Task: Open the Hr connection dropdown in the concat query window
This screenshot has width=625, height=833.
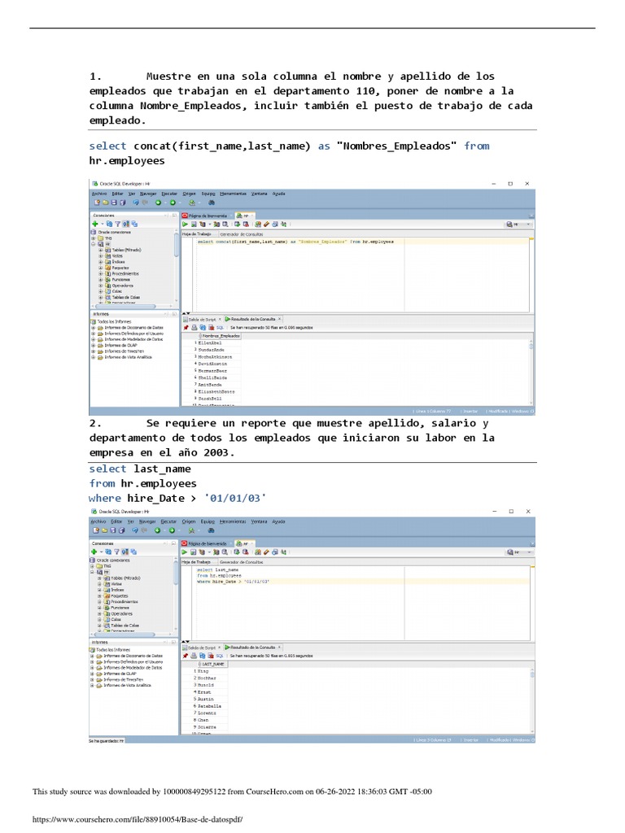Action: (518, 225)
